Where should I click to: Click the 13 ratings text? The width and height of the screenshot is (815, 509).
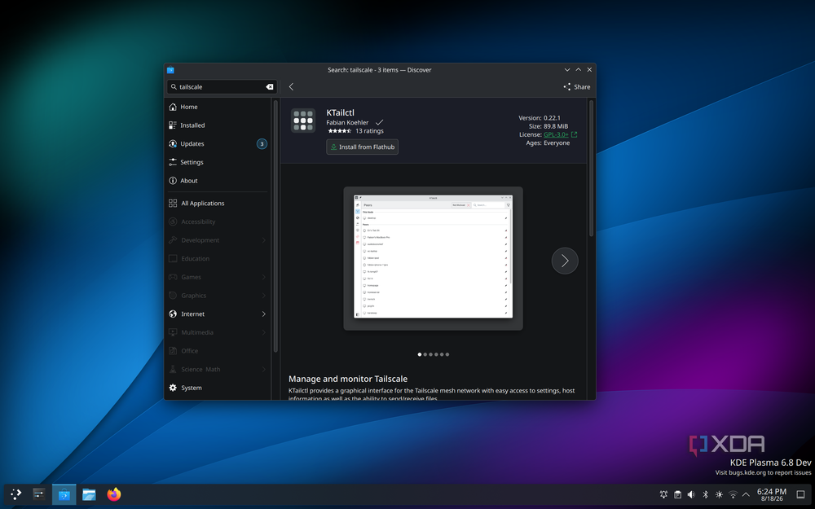pos(369,131)
